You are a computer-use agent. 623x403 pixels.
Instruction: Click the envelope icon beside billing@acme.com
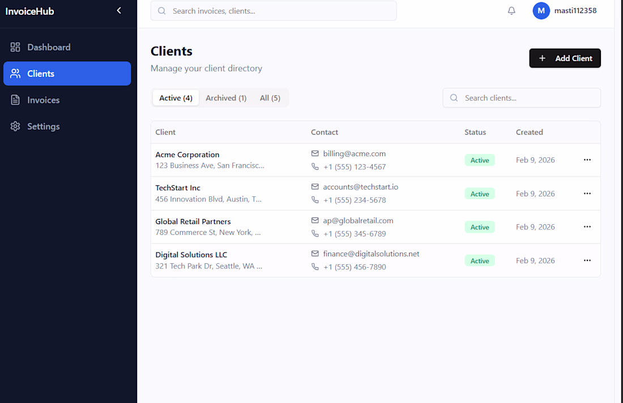pyautogui.click(x=315, y=153)
